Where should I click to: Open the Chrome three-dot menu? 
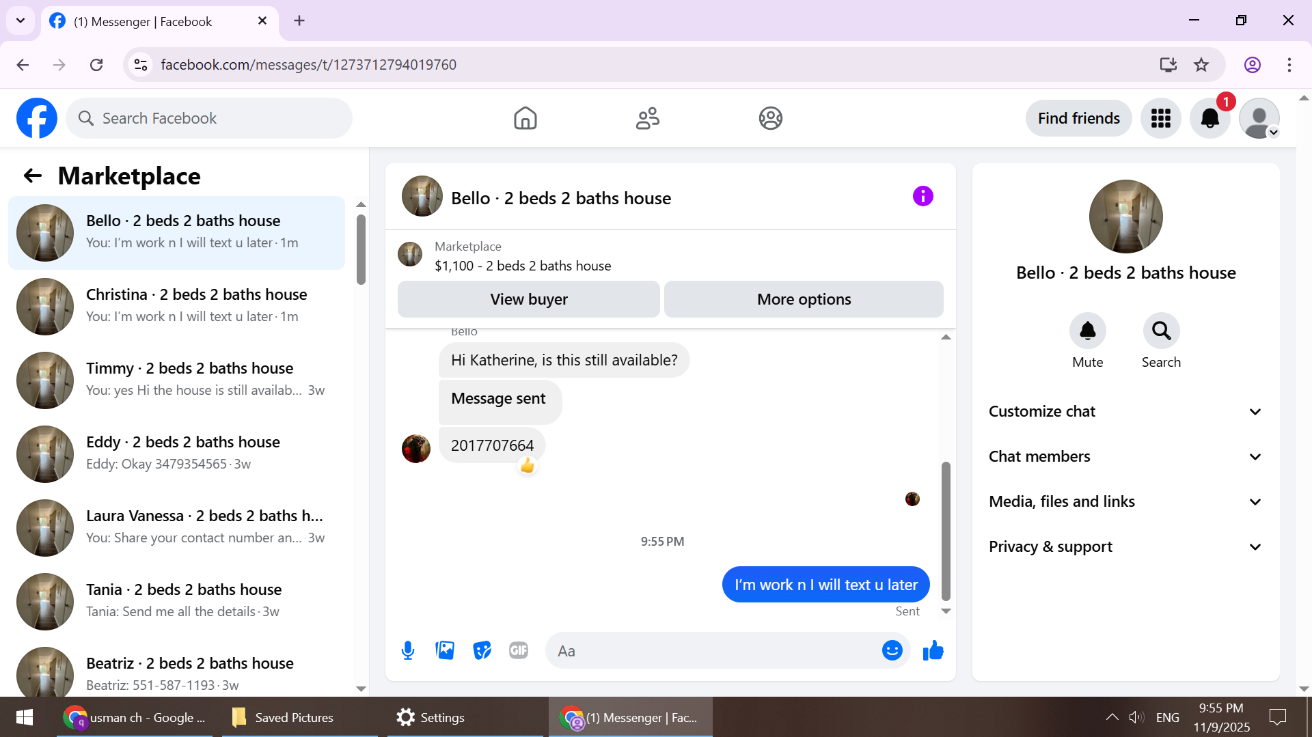point(1289,65)
